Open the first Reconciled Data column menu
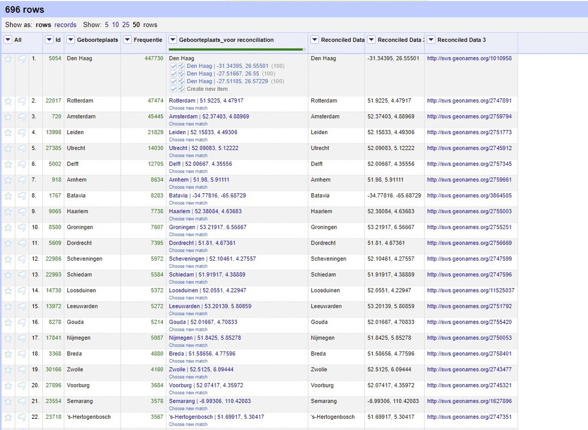Image resolution: width=588 pixels, height=430 pixels. point(315,40)
